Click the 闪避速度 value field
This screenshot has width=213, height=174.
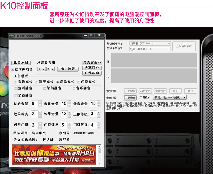tap(64, 125)
